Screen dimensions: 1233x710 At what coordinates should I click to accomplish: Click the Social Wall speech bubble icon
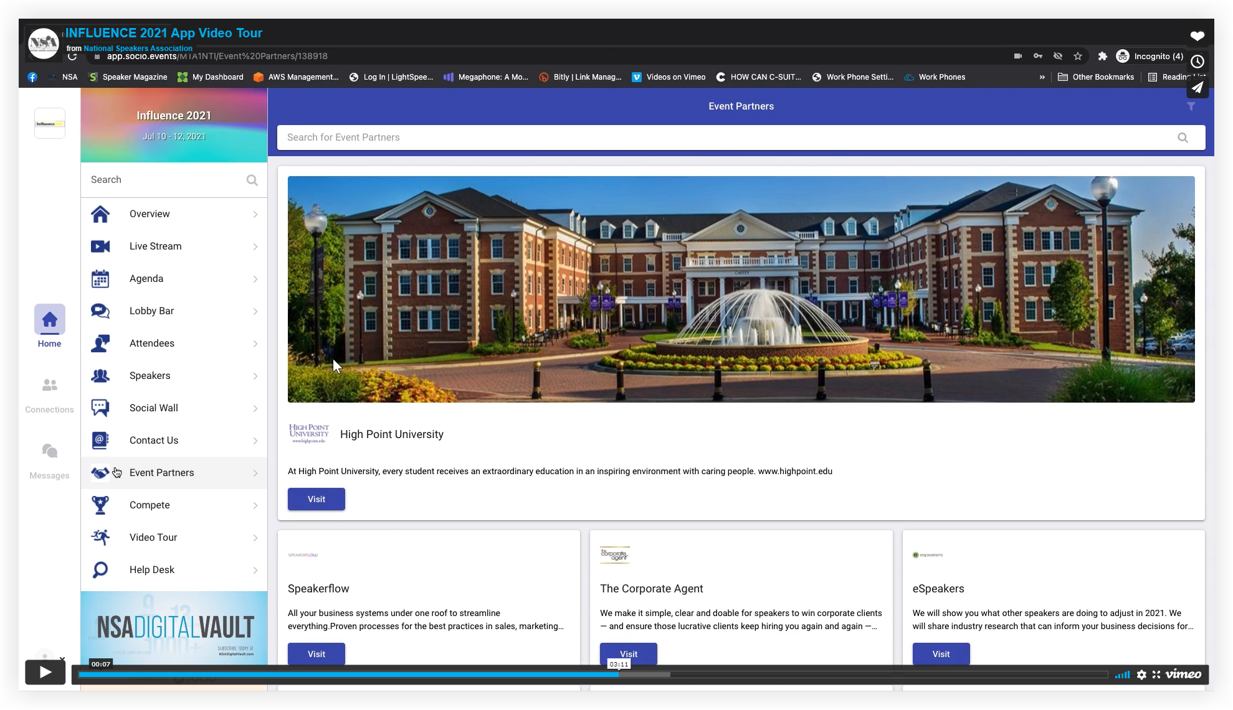click(100, 408)
